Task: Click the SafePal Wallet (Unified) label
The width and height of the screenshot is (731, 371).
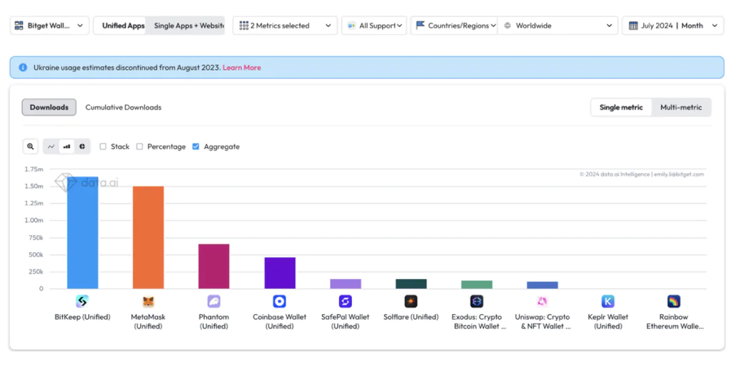Action: (346, 321)
